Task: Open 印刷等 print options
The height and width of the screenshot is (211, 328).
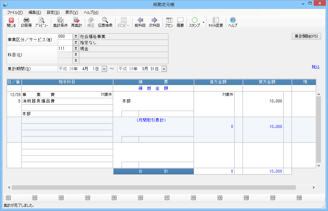Action: coord(26,22)
